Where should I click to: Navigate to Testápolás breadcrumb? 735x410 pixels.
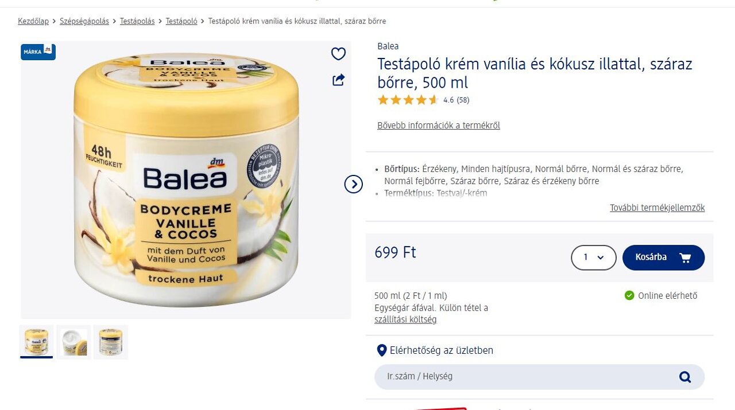pyautogui.click(x=137, y=21)
